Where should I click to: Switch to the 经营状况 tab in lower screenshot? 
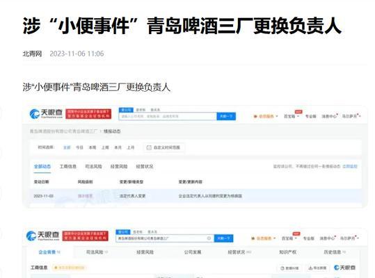(239, 252)
